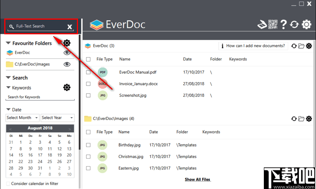
Task: Open folder icon for C:\EverDoc\Images section
Action: (x=301, y=119)
